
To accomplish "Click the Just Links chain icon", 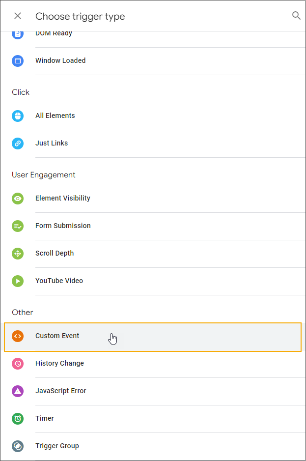I will [x=18, y=144].
